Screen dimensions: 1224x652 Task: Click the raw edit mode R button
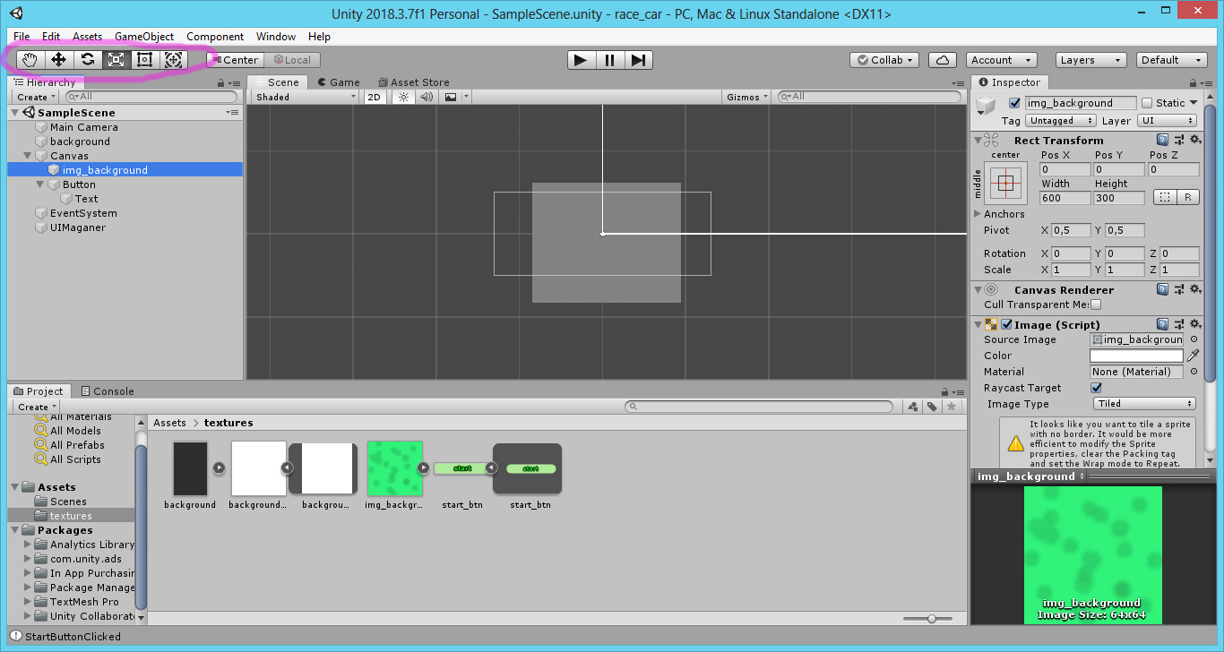(x=1188, y=198)
